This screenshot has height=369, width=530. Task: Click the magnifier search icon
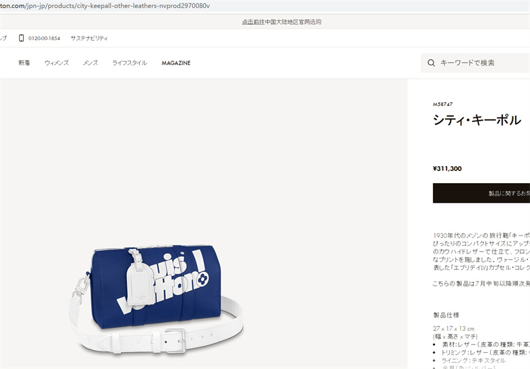[431, 62]
